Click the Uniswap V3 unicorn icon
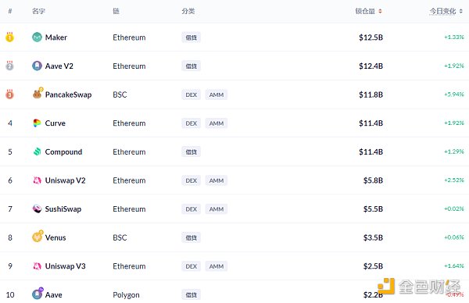The height and width of the screenshot is (303, 469). (37, 266)
